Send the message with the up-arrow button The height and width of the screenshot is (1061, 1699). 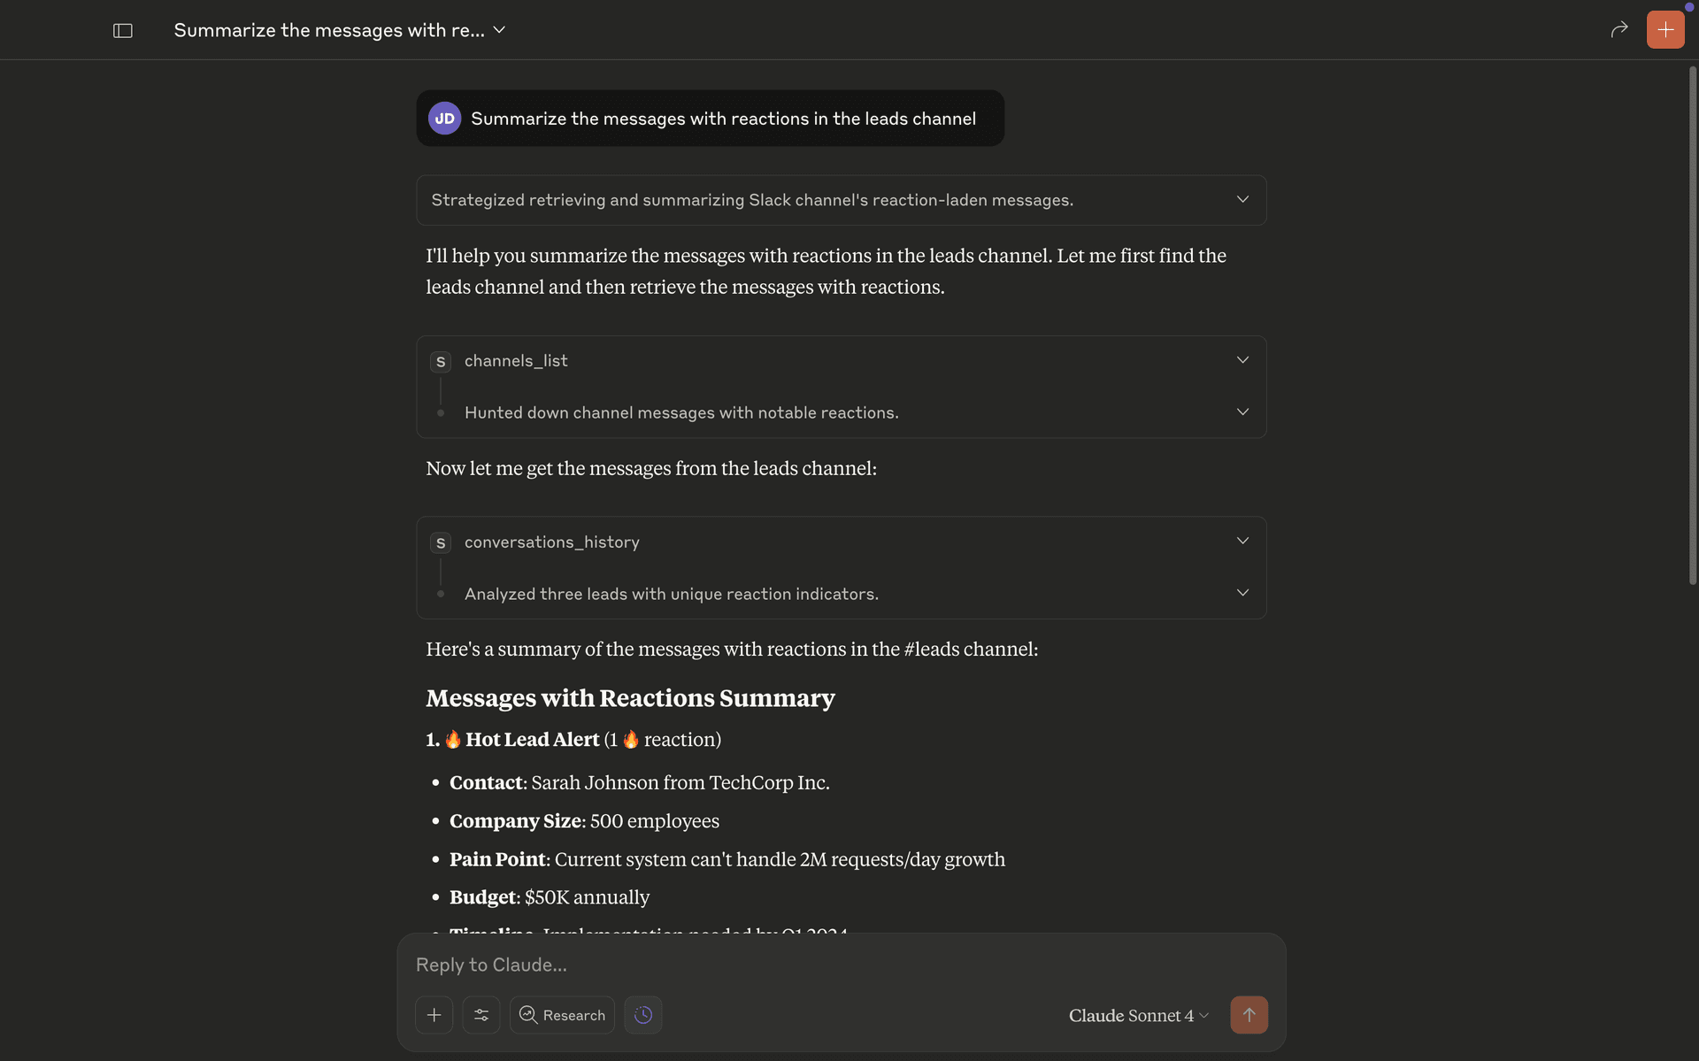click(1249, 1015)
